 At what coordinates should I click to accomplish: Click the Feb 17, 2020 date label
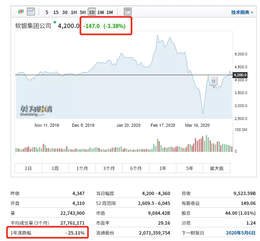(x=163, y=125)
